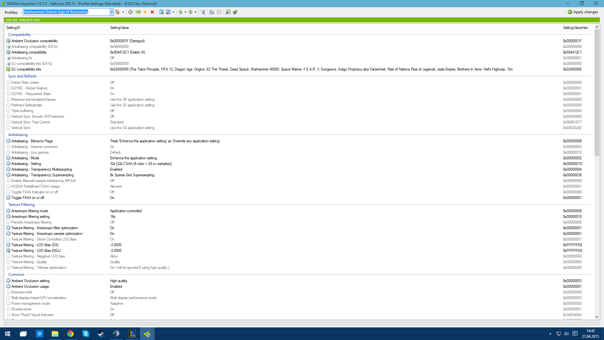Click the desktop shortcut window icon
Viewport: 604px width, 340px height.
coord(228,12)
